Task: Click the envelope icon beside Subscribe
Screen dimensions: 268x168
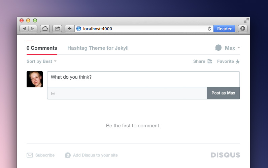Action: coord(30,155)
